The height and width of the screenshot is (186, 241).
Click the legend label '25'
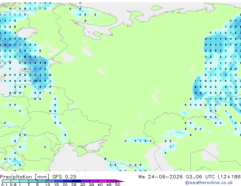74,184
